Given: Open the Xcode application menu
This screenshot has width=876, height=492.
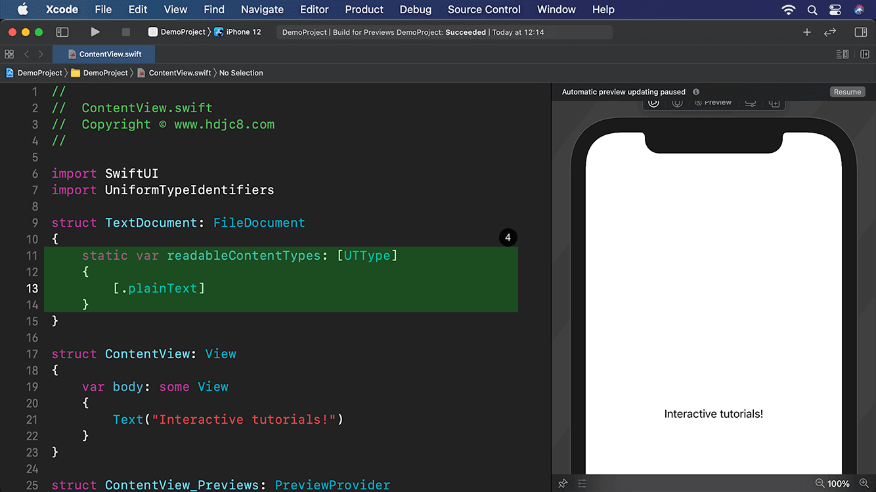Looking at the screenshot, I should pos(62,9).
